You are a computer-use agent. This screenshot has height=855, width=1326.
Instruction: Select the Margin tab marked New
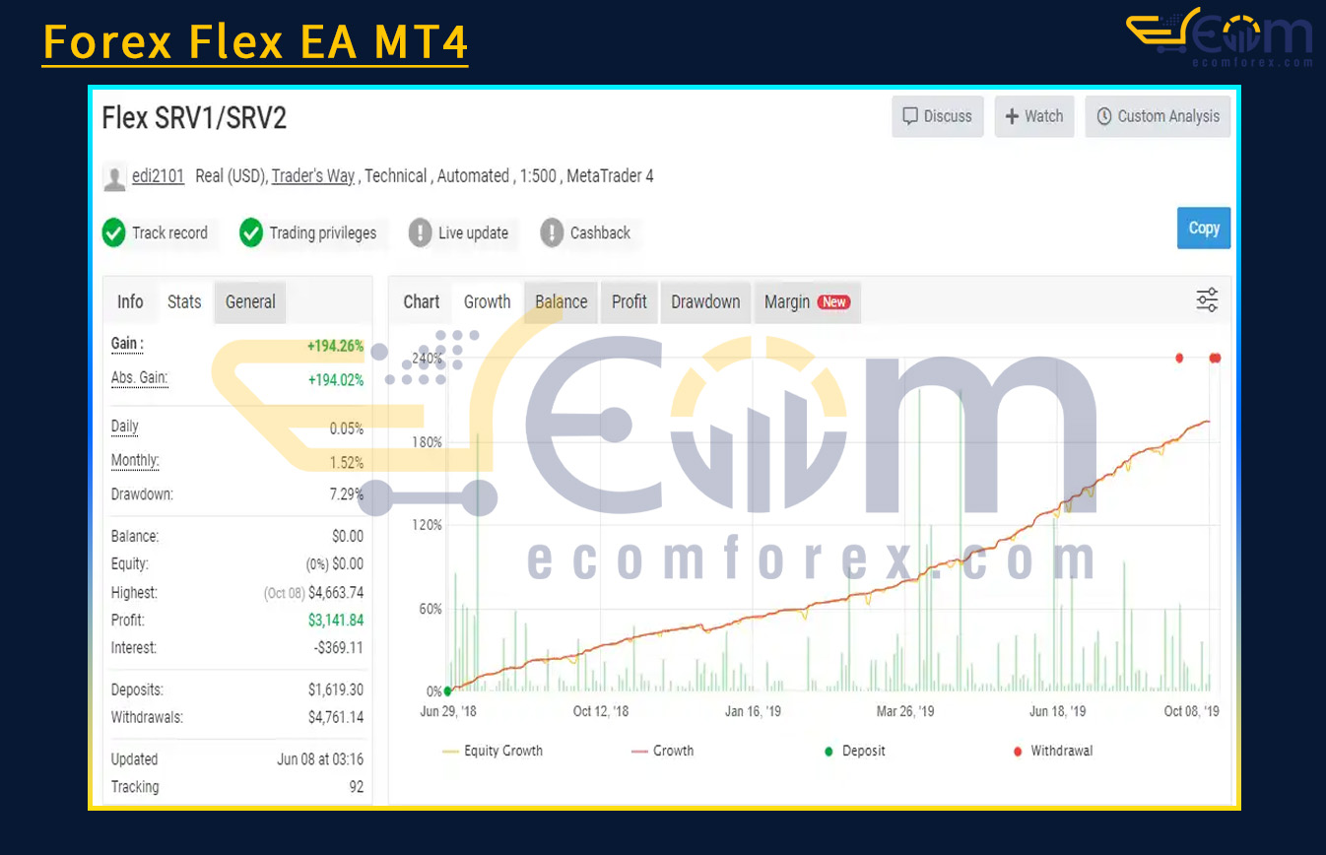[807, 301]
